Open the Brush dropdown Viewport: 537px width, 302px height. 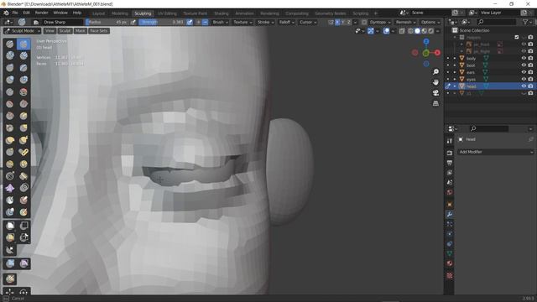click(220, 22)
